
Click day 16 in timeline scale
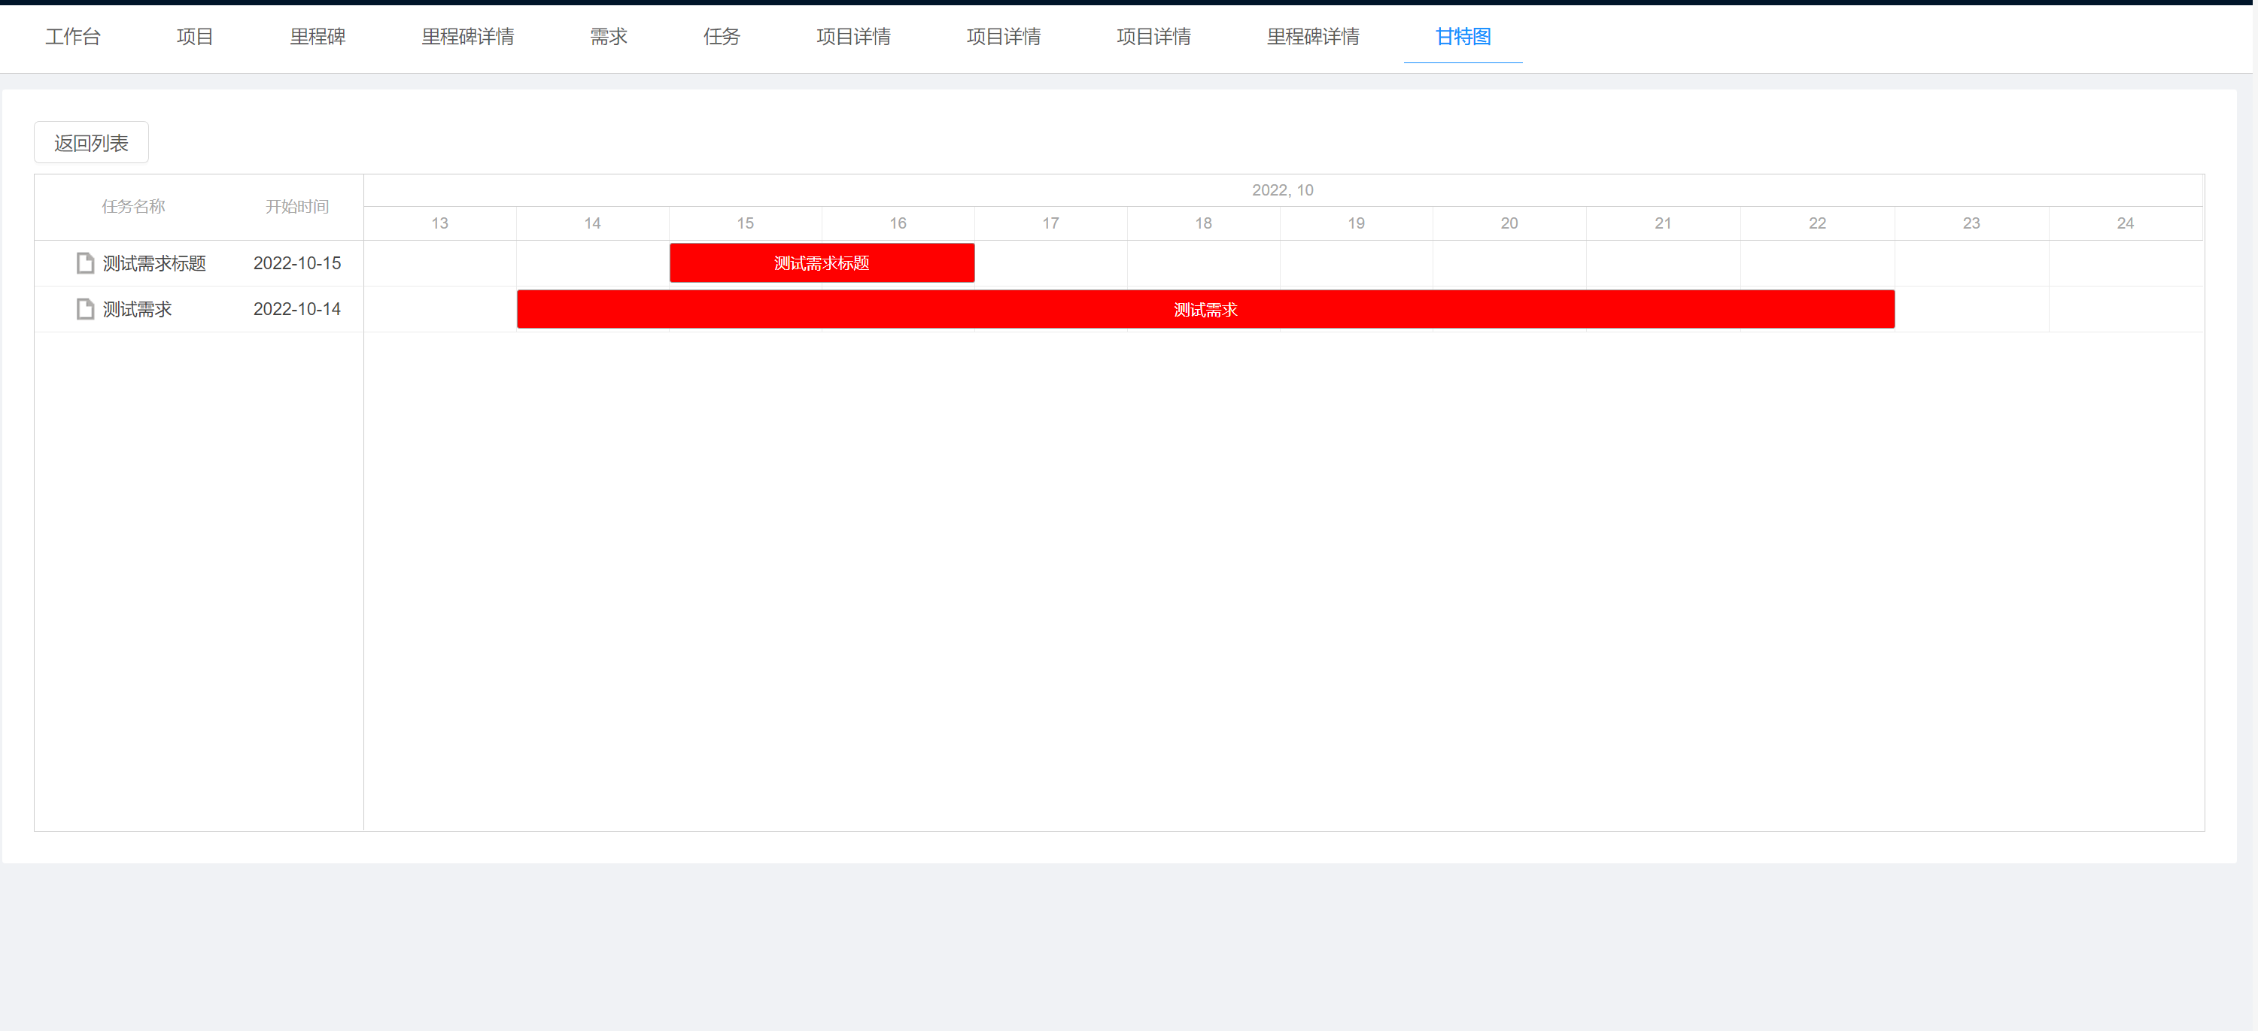click(x=898, y=223)
